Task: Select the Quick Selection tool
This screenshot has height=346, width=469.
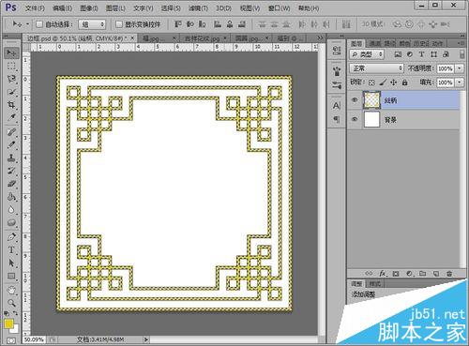Action: click(11, 92)
